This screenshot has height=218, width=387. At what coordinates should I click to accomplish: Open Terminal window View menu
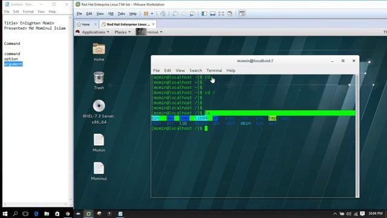tap(180, 70)
